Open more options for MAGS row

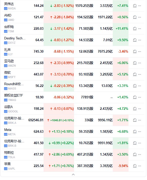140,86
